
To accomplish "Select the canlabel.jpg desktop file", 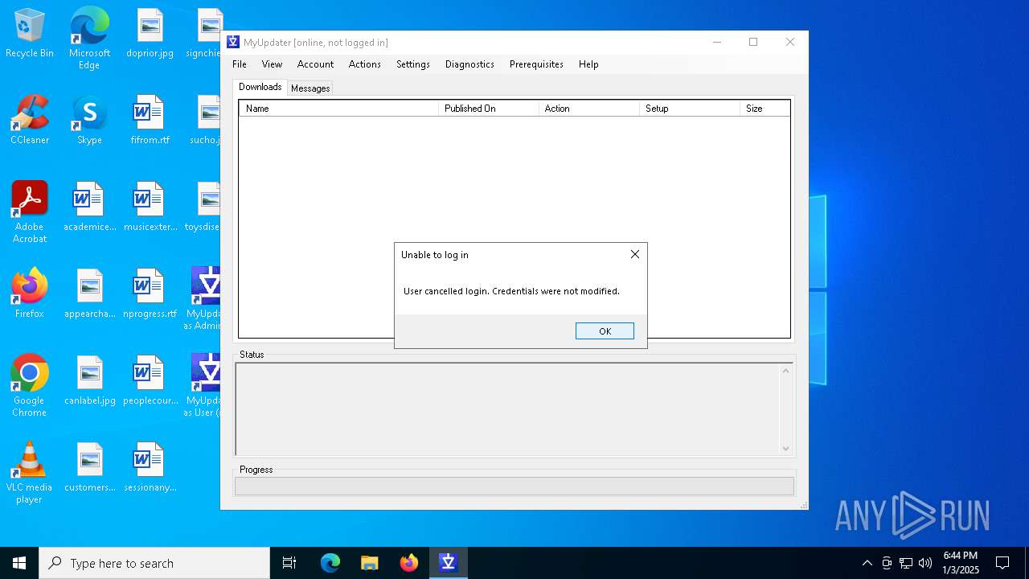I will click(89, 380).
